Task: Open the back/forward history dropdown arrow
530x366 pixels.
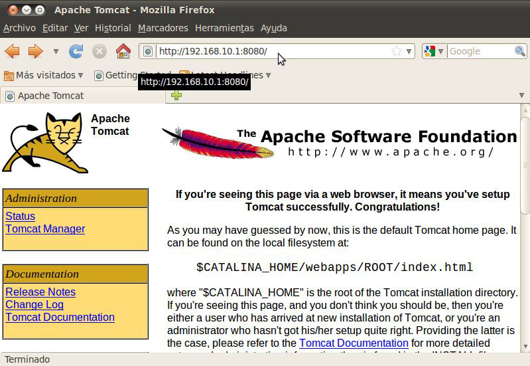Action: 56,51
